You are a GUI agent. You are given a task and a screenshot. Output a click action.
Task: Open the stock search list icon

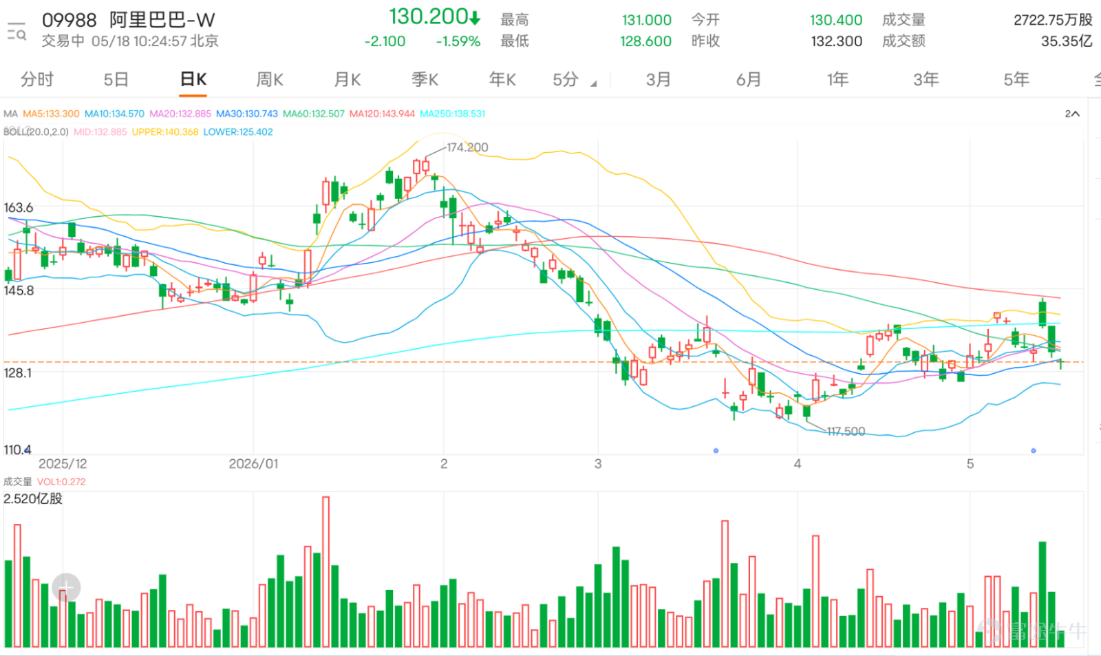coord(17,31)
